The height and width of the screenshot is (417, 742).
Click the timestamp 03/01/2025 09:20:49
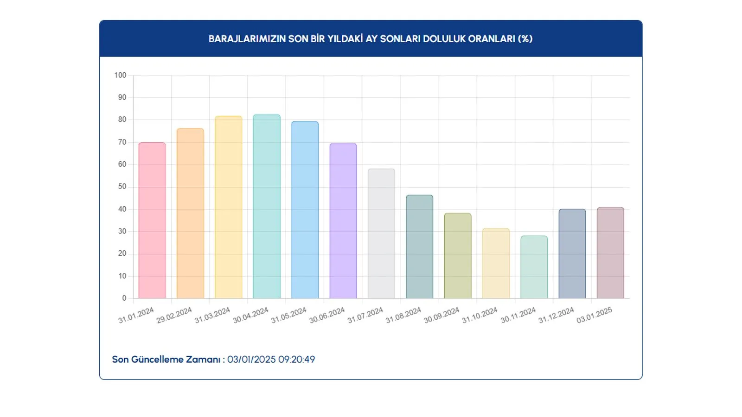[271, 360]
